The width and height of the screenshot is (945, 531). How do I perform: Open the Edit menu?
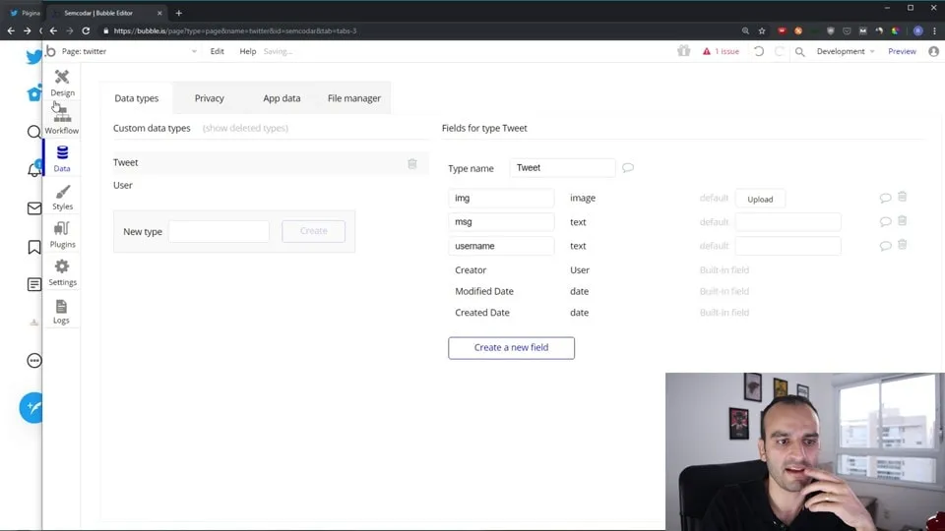tap(217, 51)
